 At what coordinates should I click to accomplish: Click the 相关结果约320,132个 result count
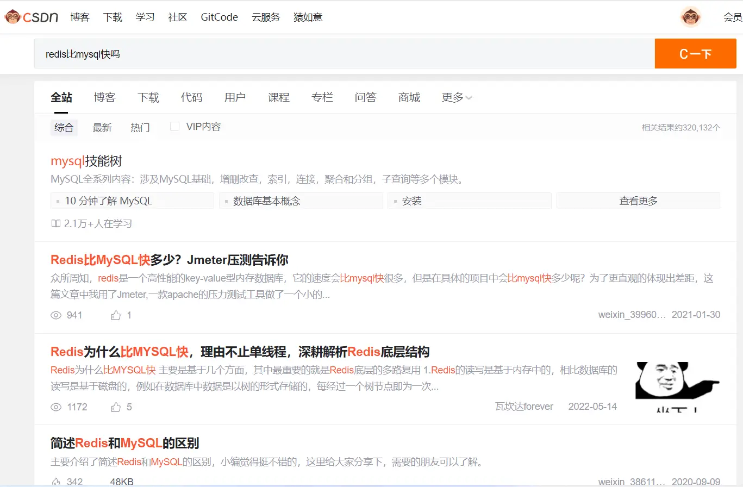(x=681, y=128)
